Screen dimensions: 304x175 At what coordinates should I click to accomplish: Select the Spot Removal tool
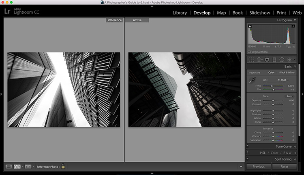[x=259, y=60]
